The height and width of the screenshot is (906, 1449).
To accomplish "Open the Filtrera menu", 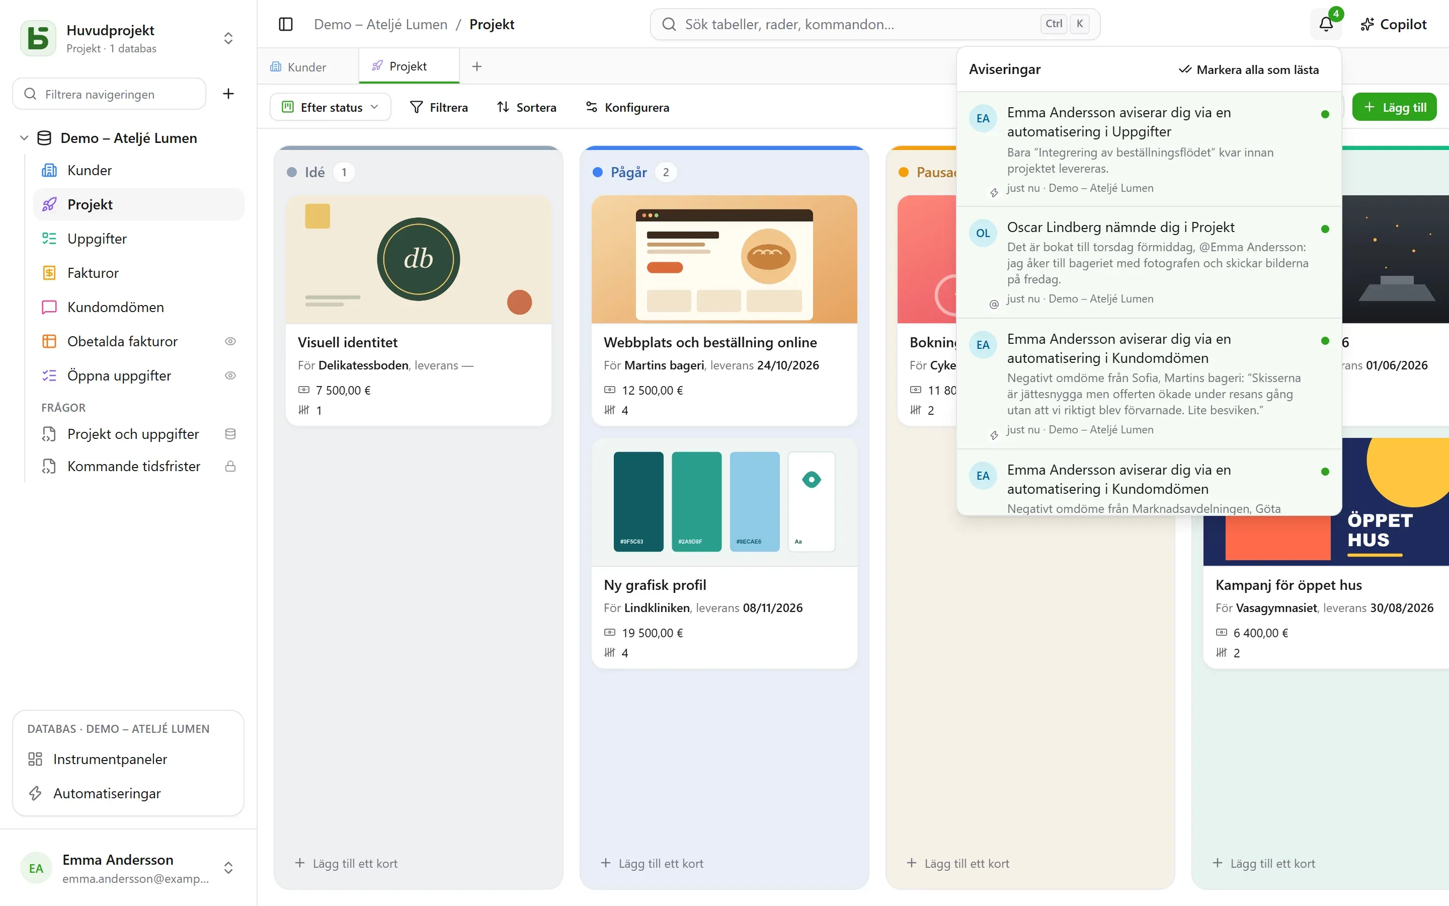I will (x=439, y=107).
